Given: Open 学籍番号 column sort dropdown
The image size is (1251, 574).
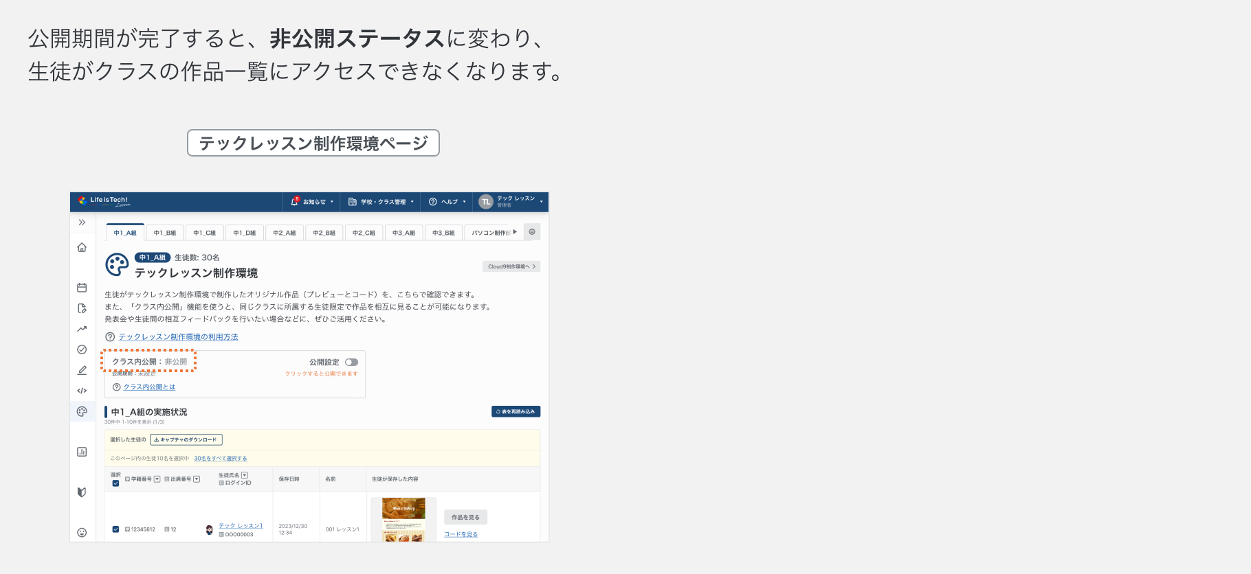Looking at the screenshot, I should (x=157, y=479).
